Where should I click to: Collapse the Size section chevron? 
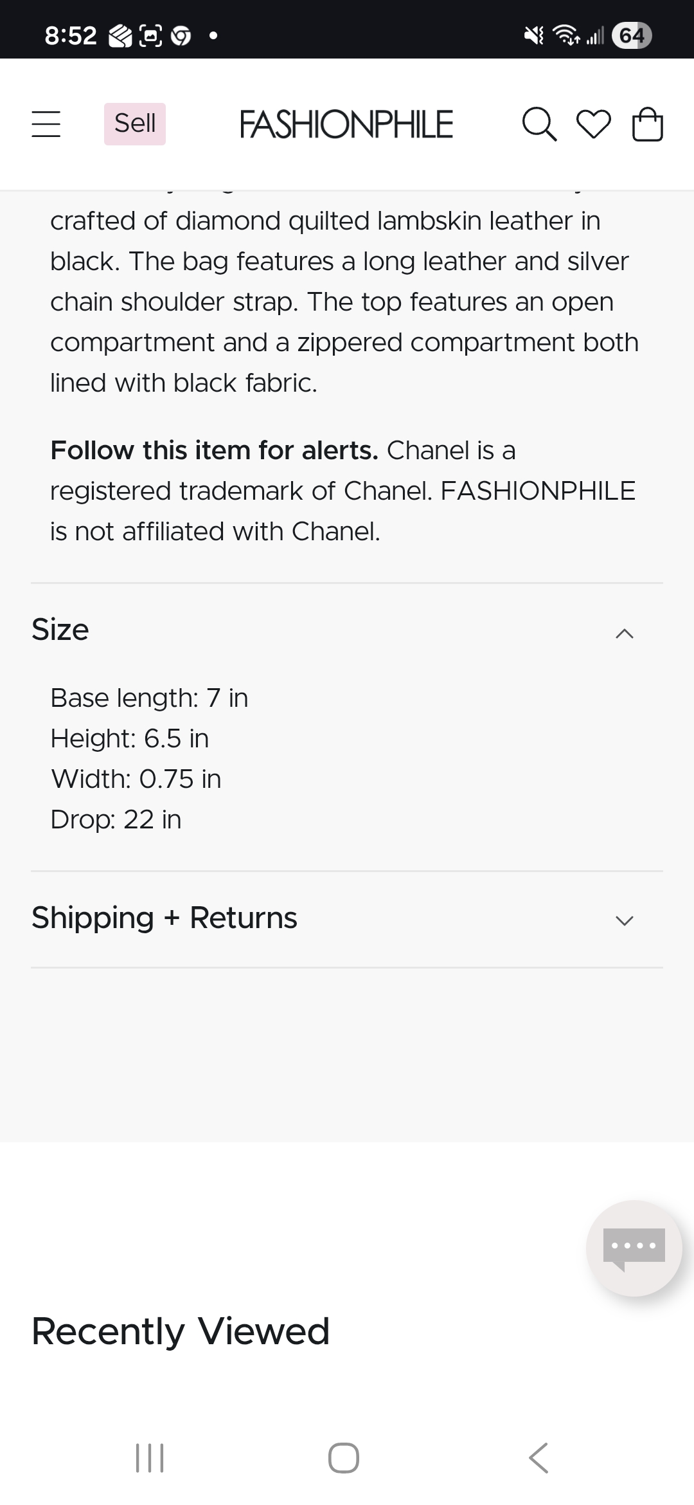pos(624,634)
